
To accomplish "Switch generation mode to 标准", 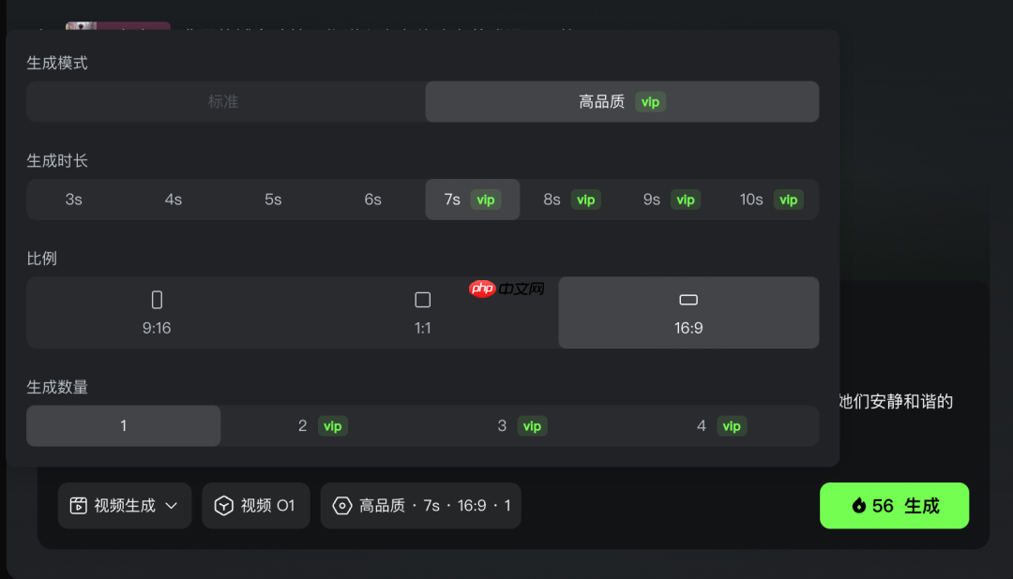I will pos(224,101).
